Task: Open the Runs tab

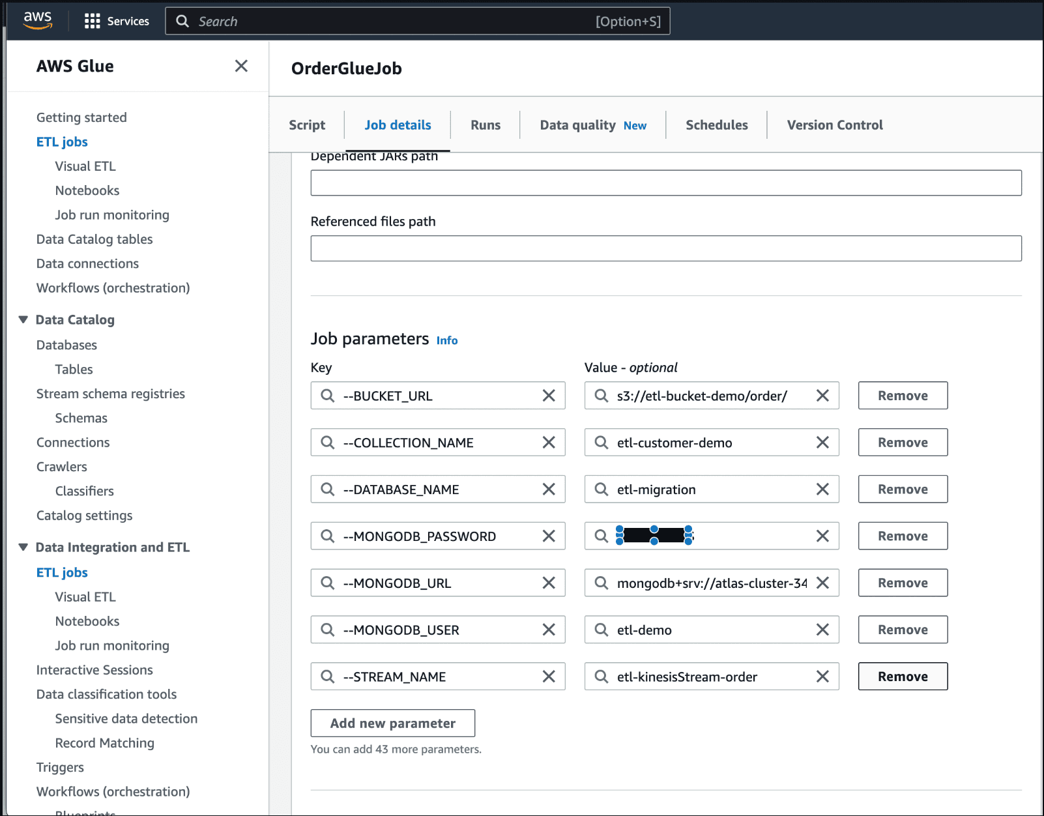Action: tap(486, 125)
